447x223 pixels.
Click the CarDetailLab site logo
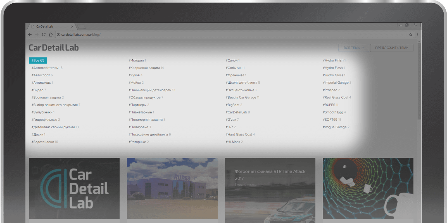pyautogui.click(x=54, y=48)
